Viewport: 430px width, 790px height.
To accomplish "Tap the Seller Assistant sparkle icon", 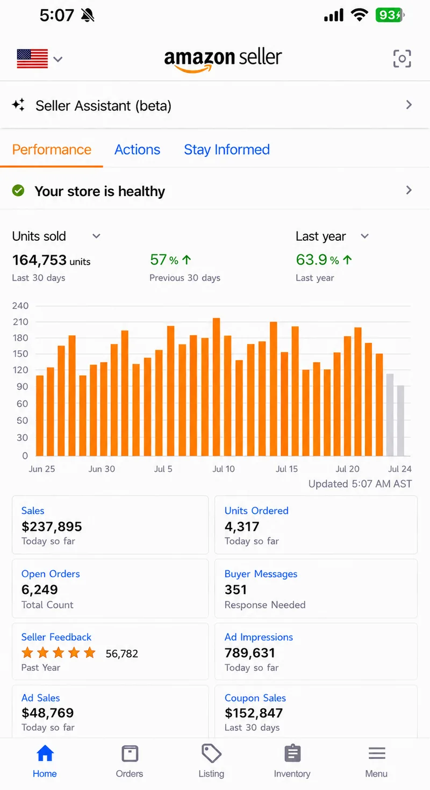I will [x=19, y=105].
